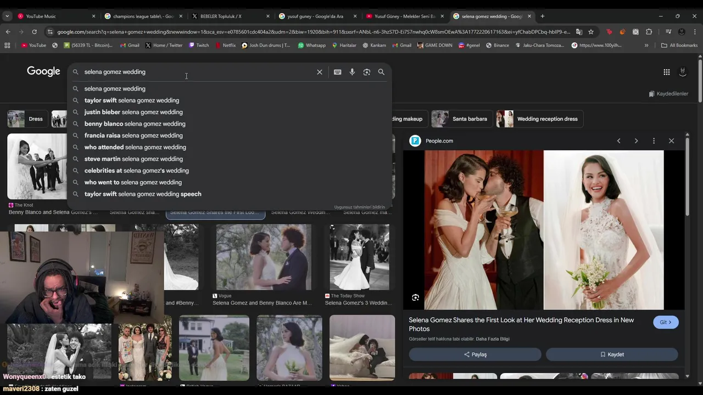Filter images by Dress chip
This screenshot has height=395, width=703.
(27, 119)
